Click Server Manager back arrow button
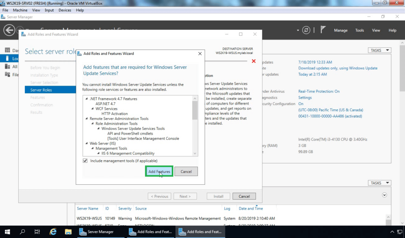 [x=9, y=30]
